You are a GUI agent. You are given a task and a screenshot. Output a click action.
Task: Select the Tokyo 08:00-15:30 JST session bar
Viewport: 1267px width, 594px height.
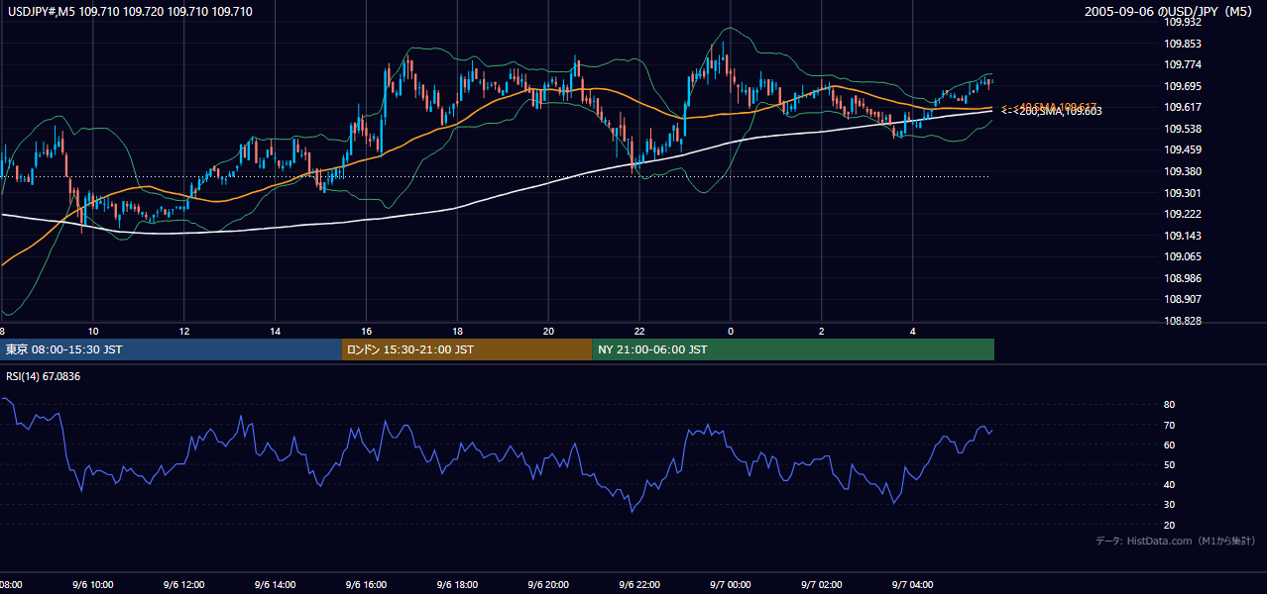(x=171, y=349)
